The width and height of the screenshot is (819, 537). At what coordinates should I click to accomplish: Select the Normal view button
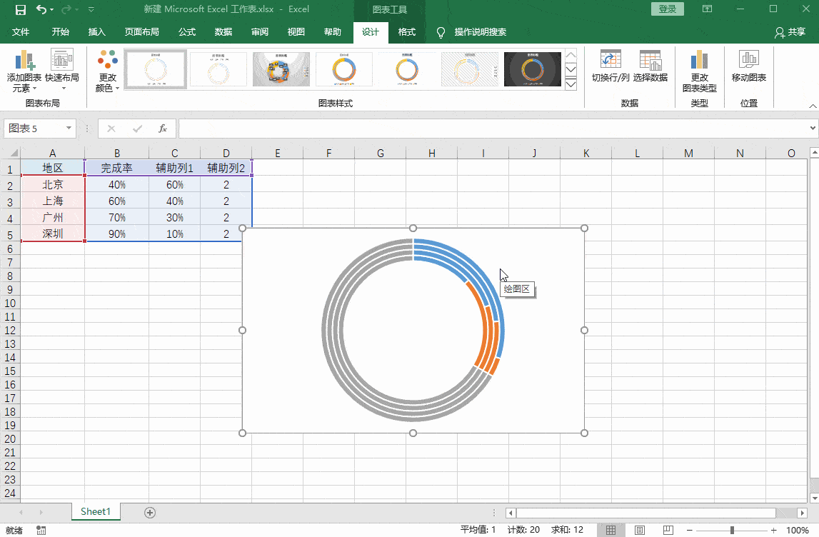[x=611, y=530]
